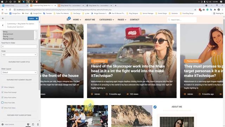Screen dimensions: 225x127
Task: Open File Explorer on taskbar
Action: pyautogui.click(x=19, y=1)
